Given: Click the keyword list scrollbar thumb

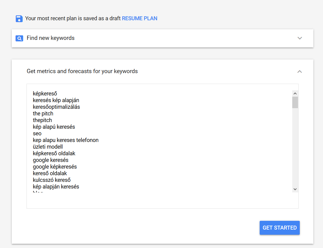Looking at the screenshot, I should pyautogui.click(x=295, y=102).
